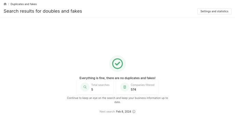Click the no duplicates and fakes message

click(x=117, y=78)
